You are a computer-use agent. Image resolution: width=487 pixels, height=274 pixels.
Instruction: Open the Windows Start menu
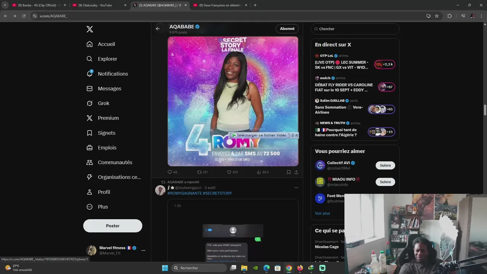pyautogui.click(x=165, y=268)
